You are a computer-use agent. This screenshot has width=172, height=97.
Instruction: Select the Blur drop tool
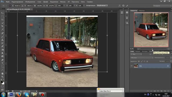click(x=2, y=53)
